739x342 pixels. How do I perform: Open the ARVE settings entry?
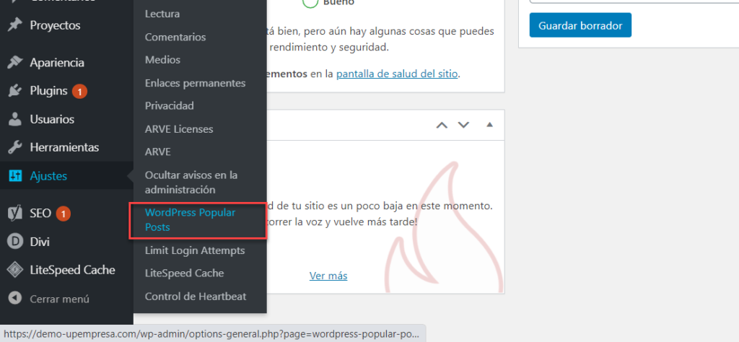point(158,152)
